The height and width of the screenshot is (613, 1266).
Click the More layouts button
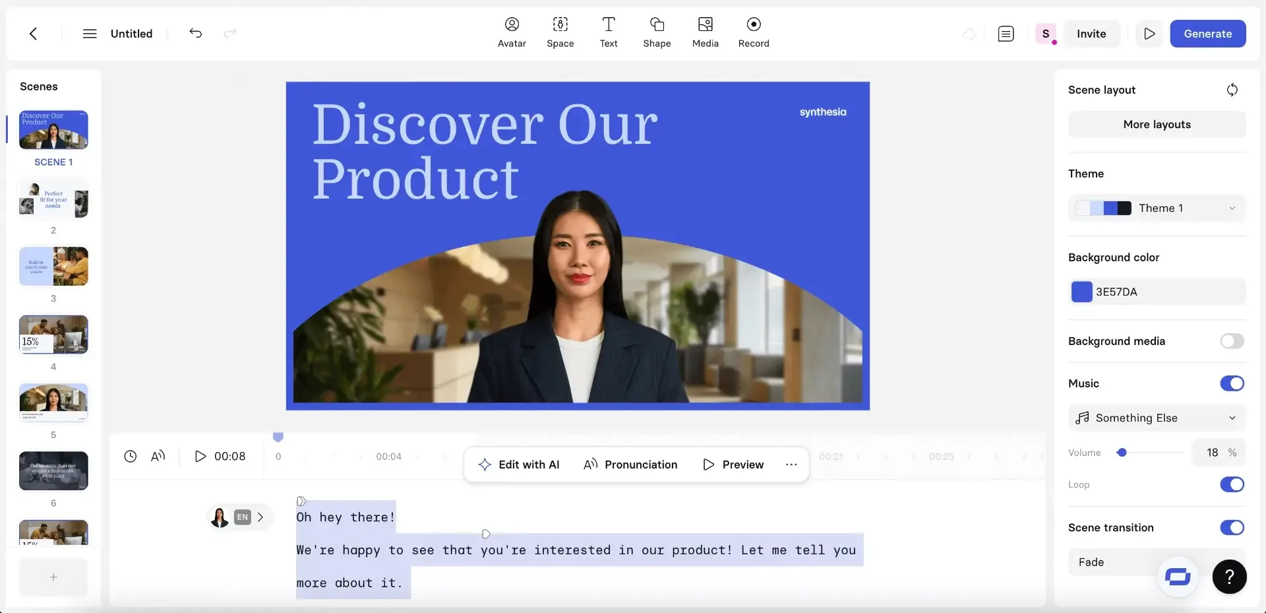1157,125
